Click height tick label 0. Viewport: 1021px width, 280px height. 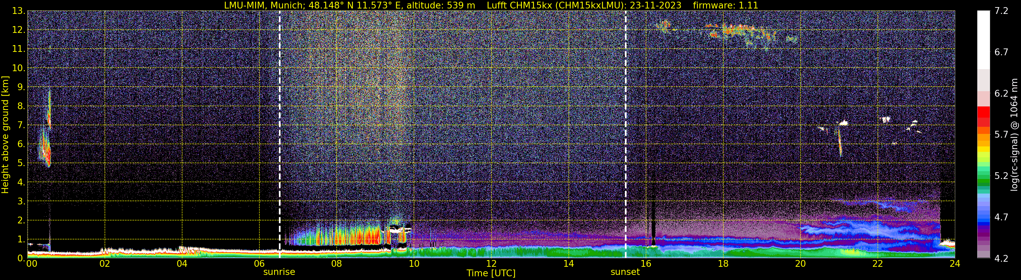(x=21, y=258)
